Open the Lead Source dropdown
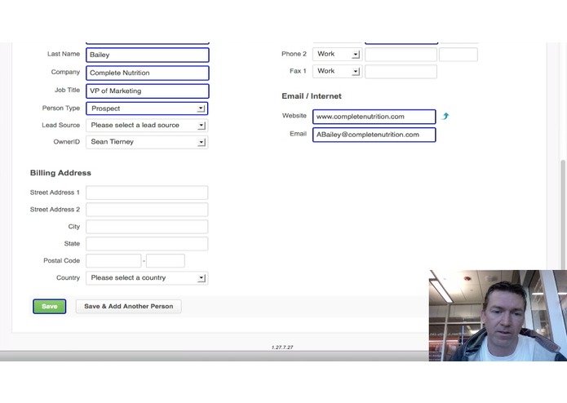 [147, 125]
